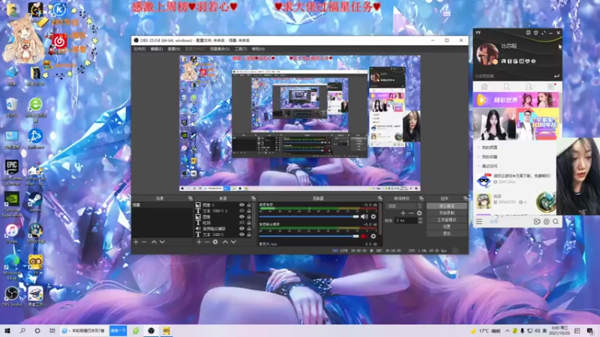Click YY search magnifier icon at bottom

point(556,222)
